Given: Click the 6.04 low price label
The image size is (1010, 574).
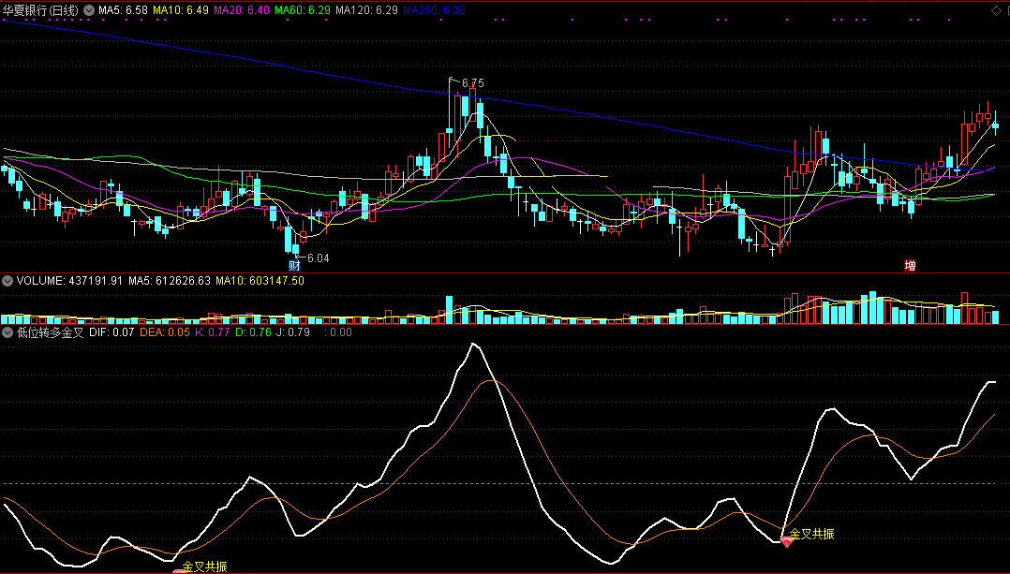Looking at the screenshot, I should (319, 258).
